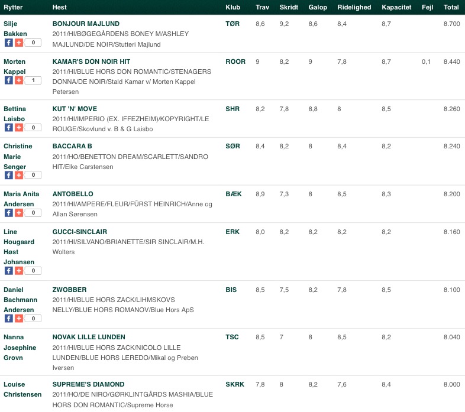Click club TSC for Novak Lille Lunden

[232, 337]
